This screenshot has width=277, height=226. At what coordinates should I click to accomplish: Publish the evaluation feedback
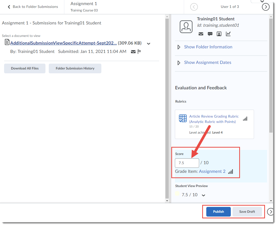click(x=218, y=211)
